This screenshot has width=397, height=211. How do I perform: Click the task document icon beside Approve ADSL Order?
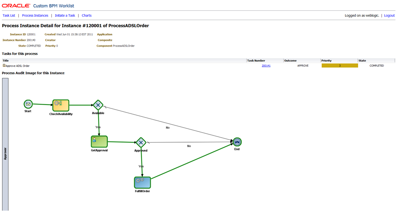(4, 65)
